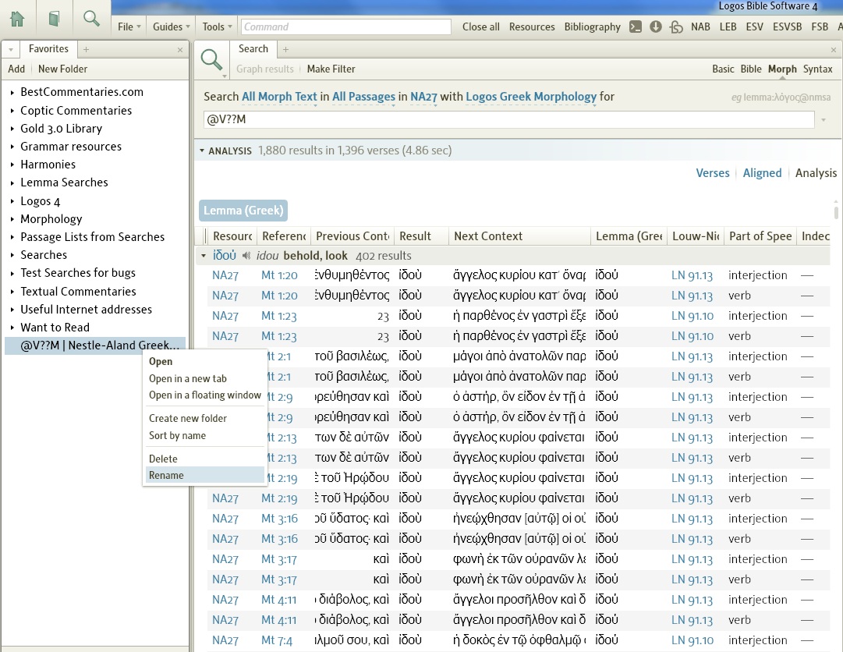Expand Gold 3.0 Library folder
Viewport: 843px width, 652px height.
click(12, 129)
